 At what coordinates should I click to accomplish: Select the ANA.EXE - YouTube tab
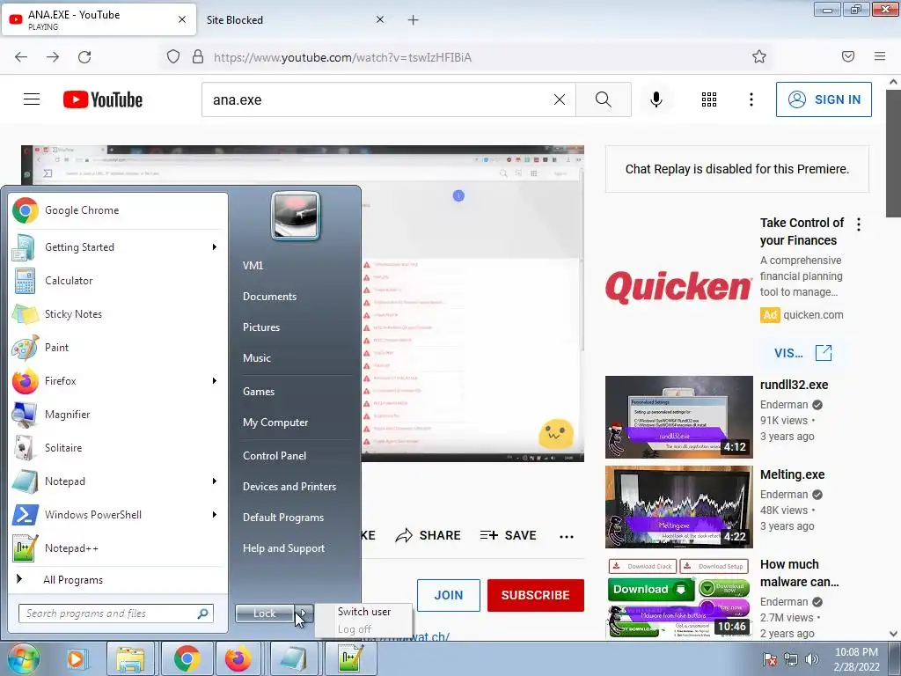99,20
